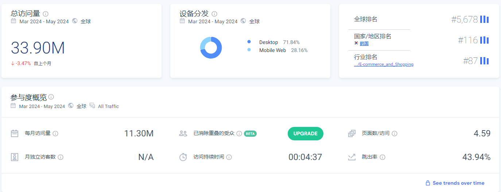
Task: Click info icon next to 跳出率
Action: tap(382, 157)
